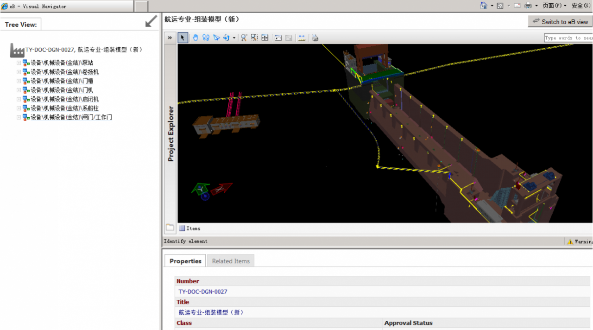
Task: Open the 页面(P) browser menu
Action: click(x=554, y=6)
